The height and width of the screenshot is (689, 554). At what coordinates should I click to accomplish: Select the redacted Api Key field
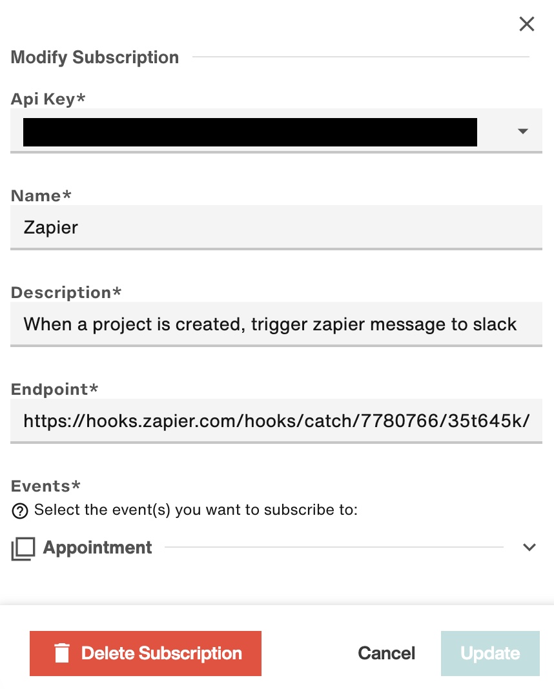[x=276, y=131]
